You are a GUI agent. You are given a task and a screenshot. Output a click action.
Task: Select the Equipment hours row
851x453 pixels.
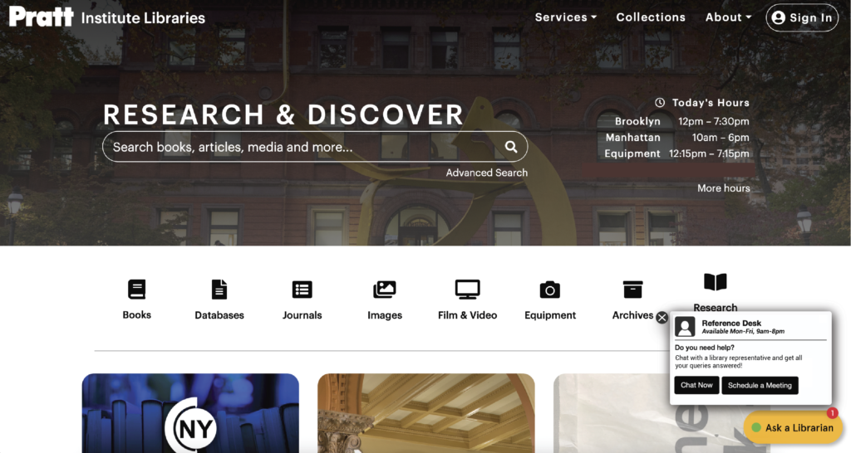(x=676, y=153)
